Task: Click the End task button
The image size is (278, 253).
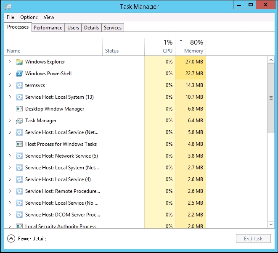Action: pyautogui.click(x=253, y=239)
